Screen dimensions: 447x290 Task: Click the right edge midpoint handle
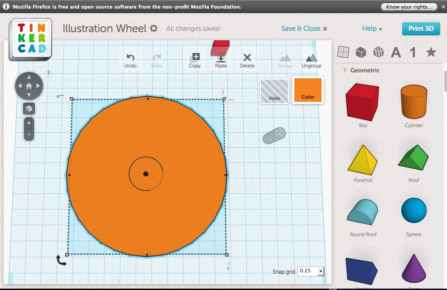(226, 175)
